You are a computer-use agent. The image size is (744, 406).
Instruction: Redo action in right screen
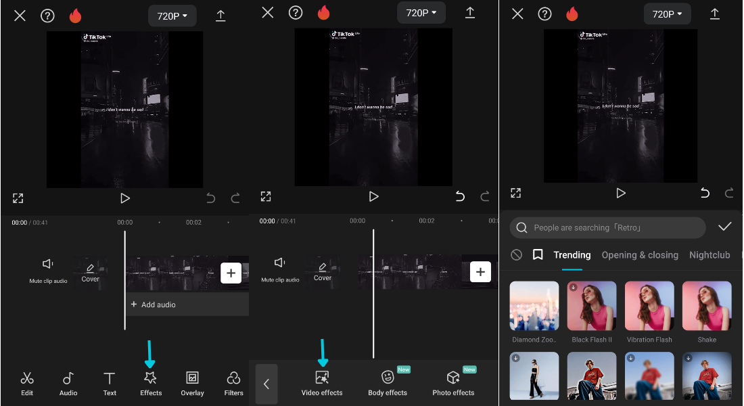(x=729, y=193)
